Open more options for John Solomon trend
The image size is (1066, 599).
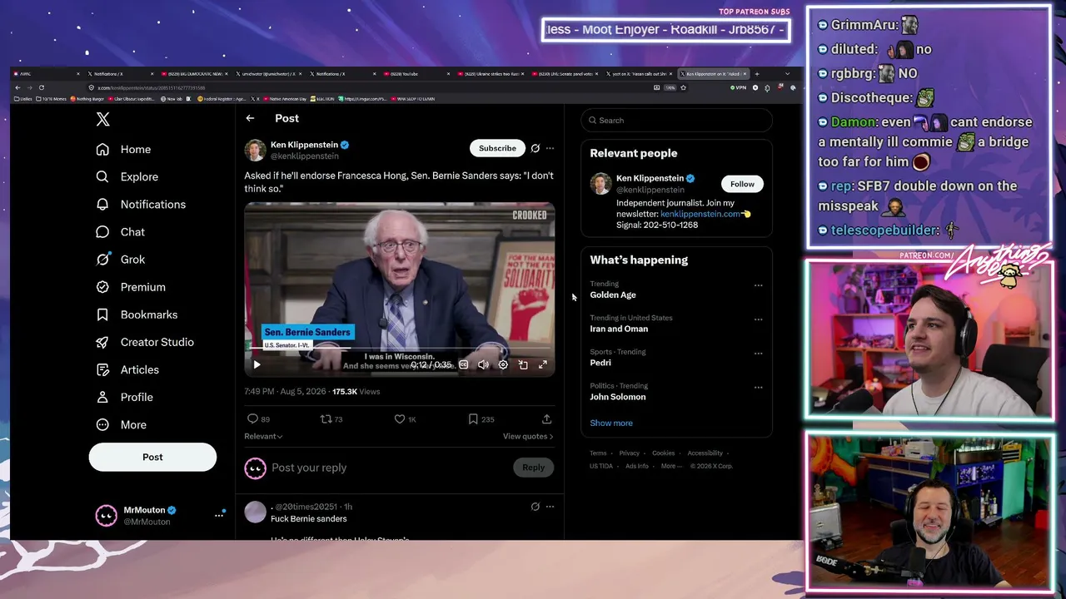point(758,388)
